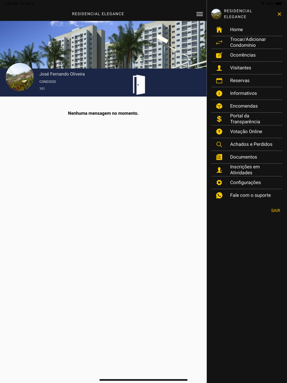The image size is (287, 383).
Task: Click the Reservas calendar icon
Action: pyautogui.click(x=219, y=80)
